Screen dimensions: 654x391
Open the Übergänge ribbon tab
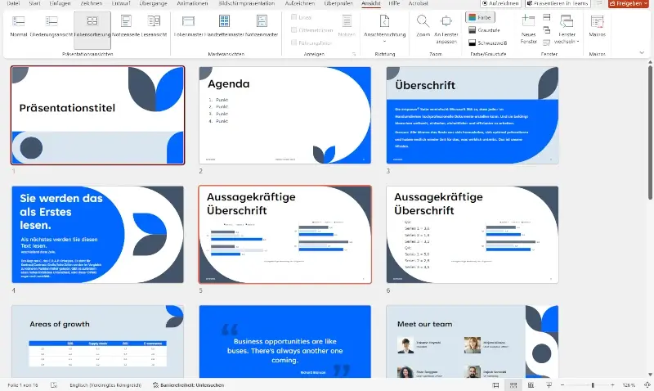[x=152, y=3]
